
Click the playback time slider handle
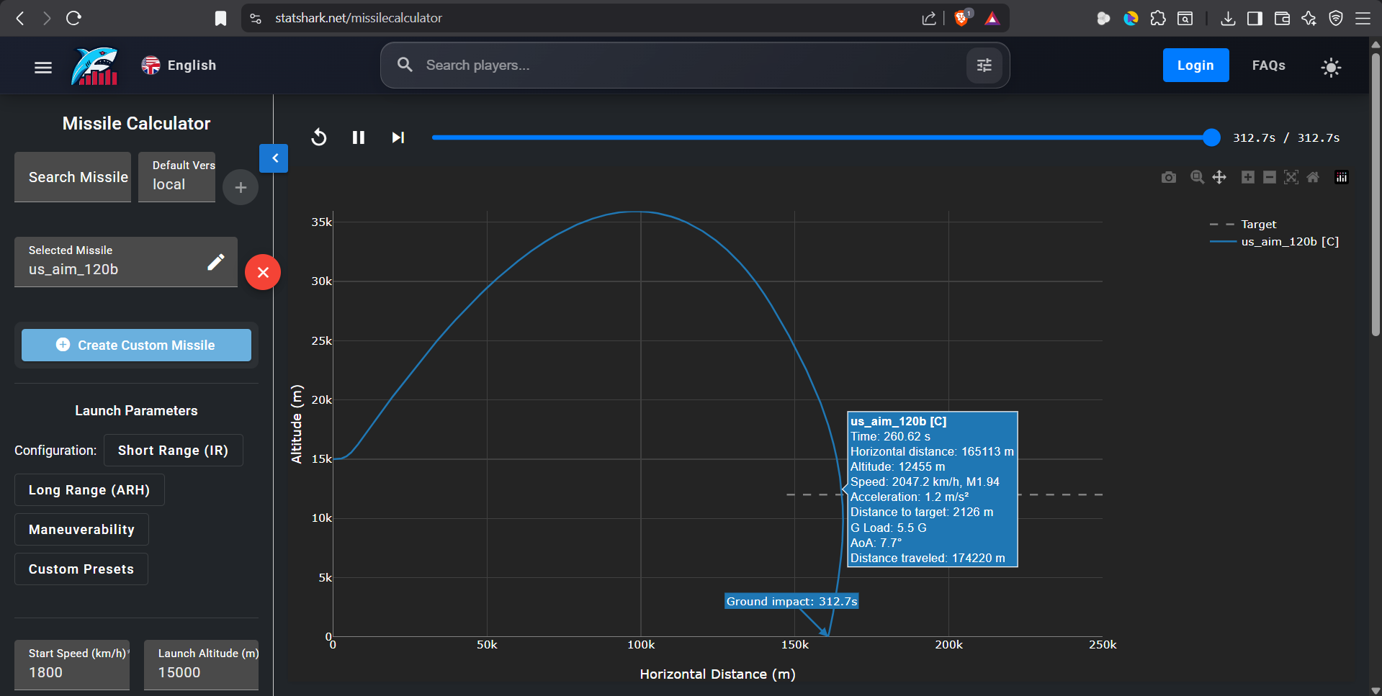[1211, 137]
